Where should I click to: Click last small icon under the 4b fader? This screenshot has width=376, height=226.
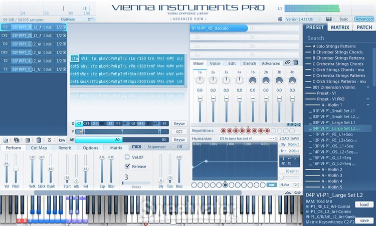[298, 125]
